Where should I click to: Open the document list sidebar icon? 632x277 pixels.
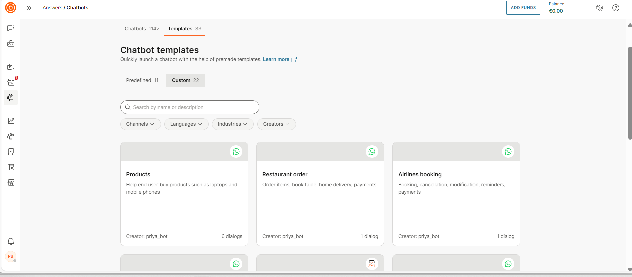11,152
